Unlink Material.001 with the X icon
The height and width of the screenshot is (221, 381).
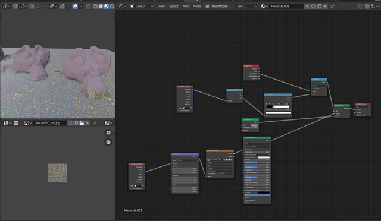point(325,7)
